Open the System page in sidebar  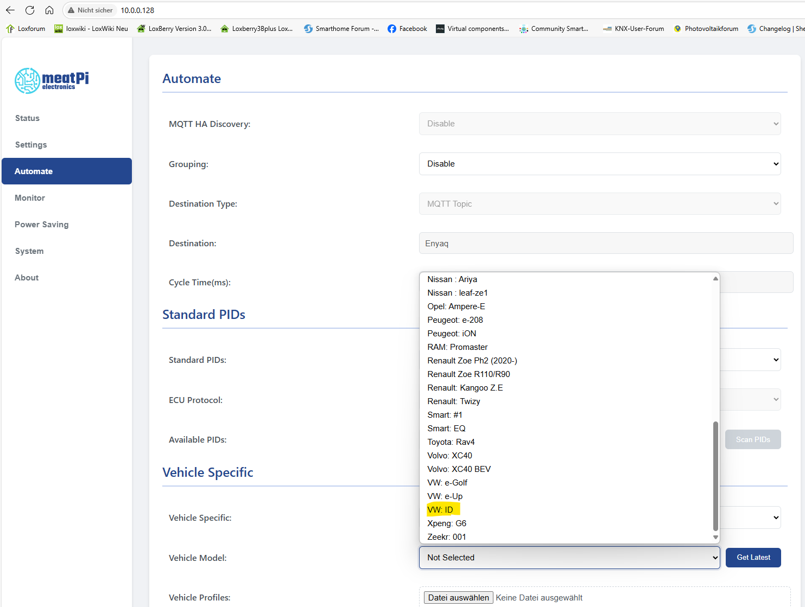67,251
